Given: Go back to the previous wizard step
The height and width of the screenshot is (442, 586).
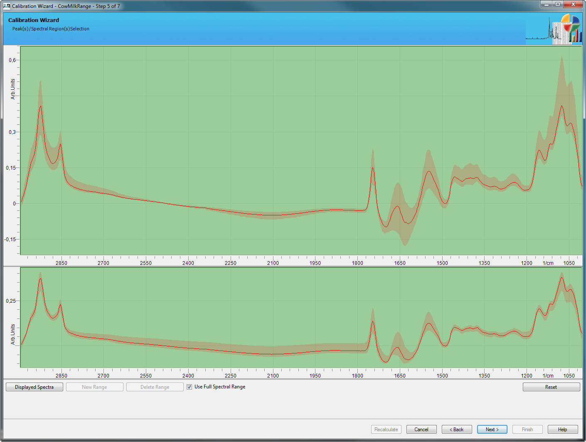Looking at the screenshot, I should point(456,430).
